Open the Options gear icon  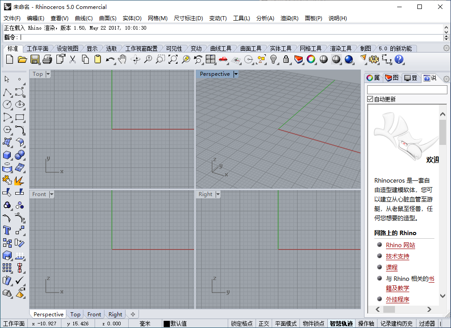pyautogui.click(x=373, y=59)
